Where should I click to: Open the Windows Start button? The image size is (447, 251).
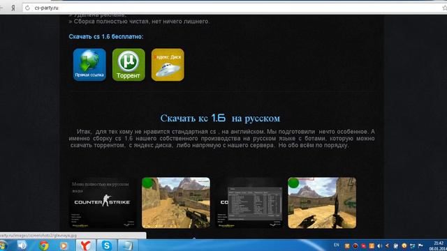coord(3,245)
